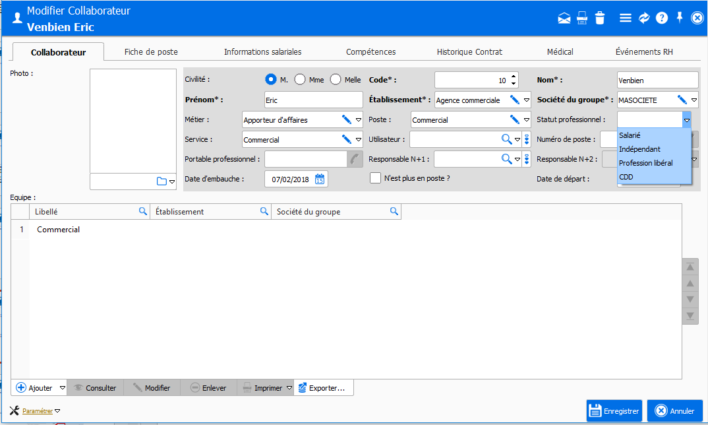Click the Annuler button
Image resolution: width=708 pixels, height=425 pixels.
pos(674,410)
